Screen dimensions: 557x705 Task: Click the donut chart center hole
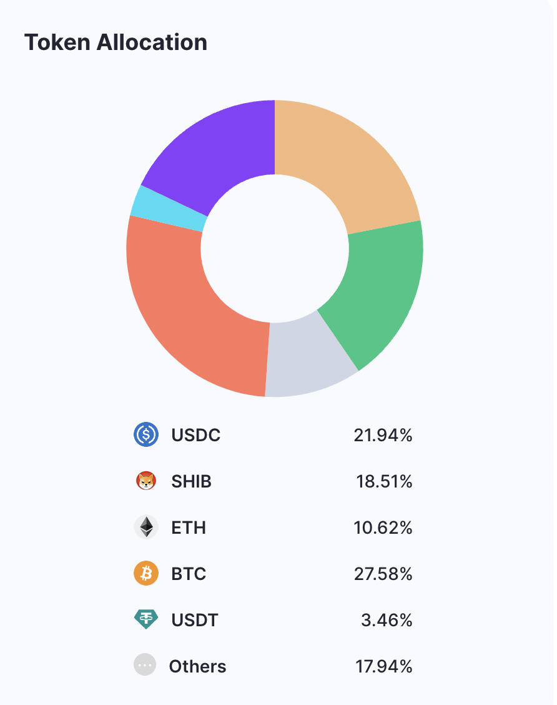pyautogui.click(x=275, y=248)
